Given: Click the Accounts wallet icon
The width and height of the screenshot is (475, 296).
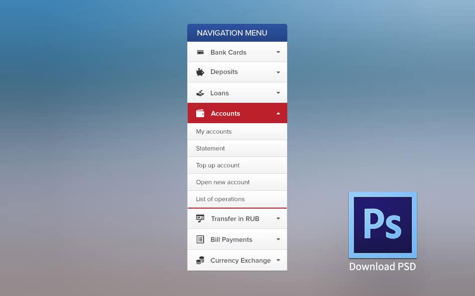Looking at the screenshot, I should (201, 113).
